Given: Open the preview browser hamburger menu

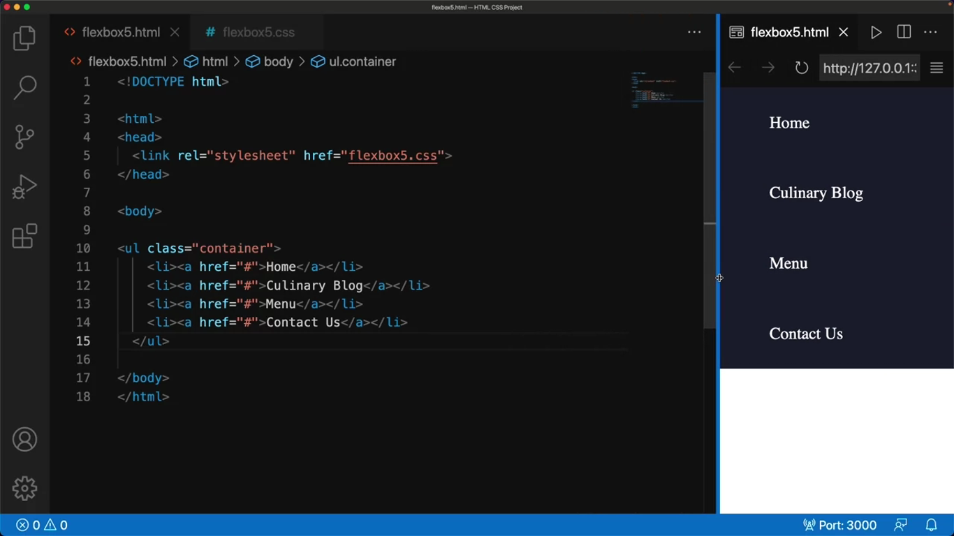Looking at the screenshot, I should (937, 68).
